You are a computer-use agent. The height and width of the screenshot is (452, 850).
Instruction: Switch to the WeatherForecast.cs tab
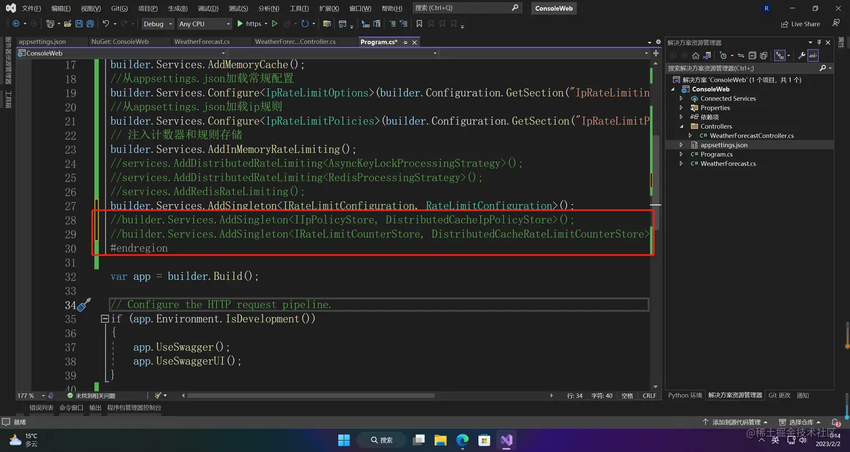(202, 42)
